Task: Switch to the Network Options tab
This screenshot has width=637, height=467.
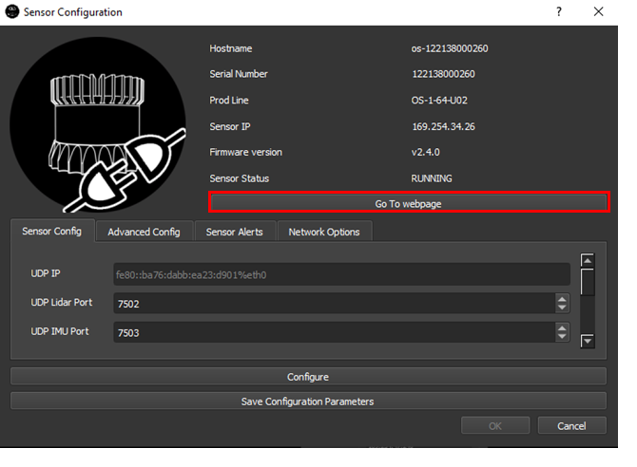Action: coord(324,232)
